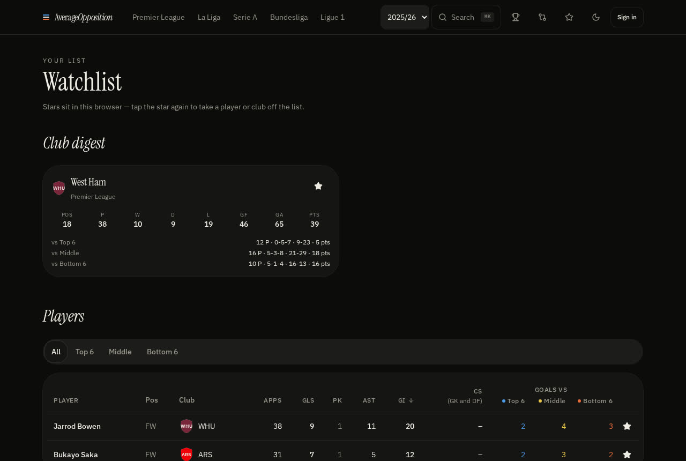
Task: Click the Sign in button
Action: (627, 17)
